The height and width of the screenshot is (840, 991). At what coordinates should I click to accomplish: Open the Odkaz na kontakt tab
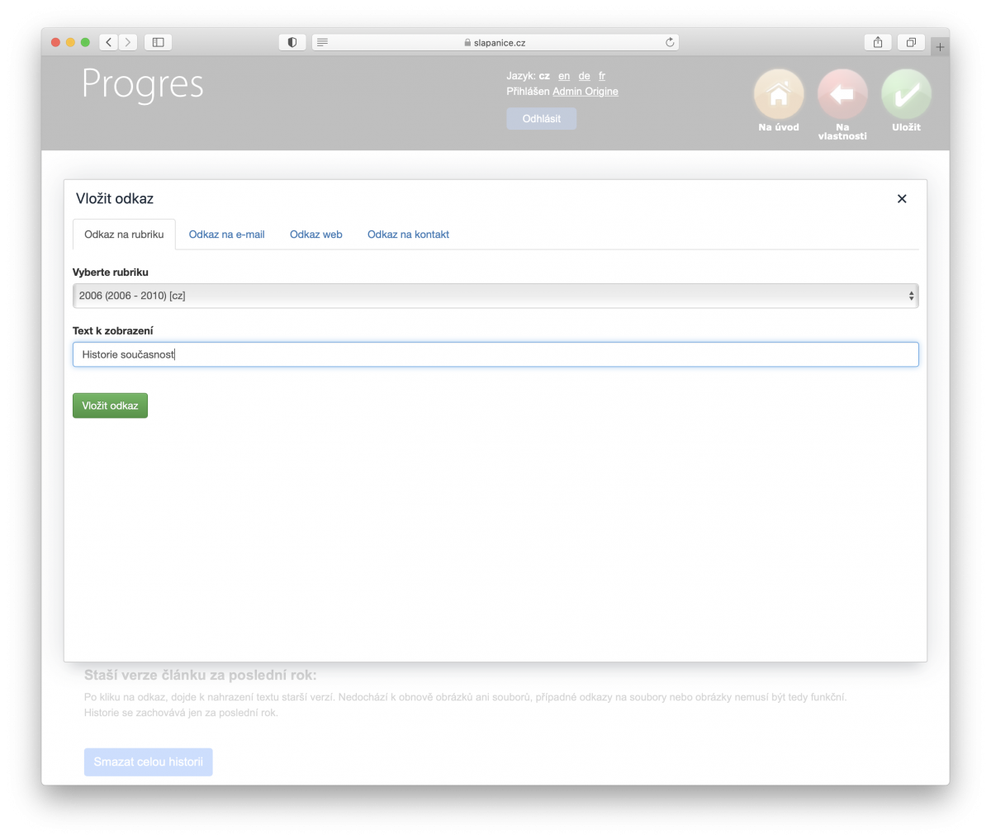[408, 235]
